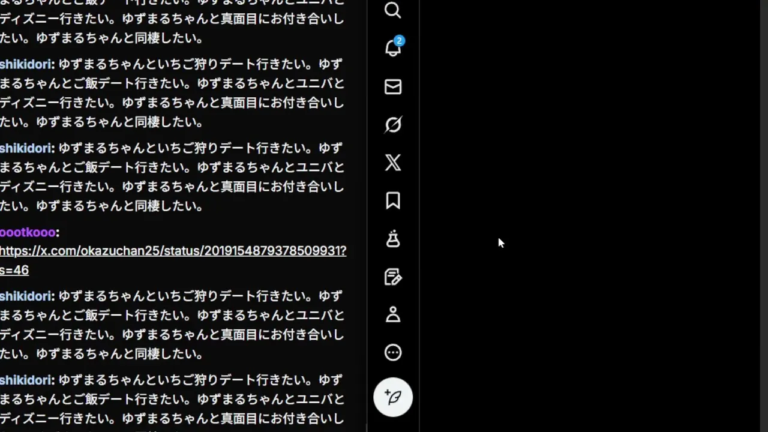
Task: Click the blue notification count badge
Action: [x=399, y=41]
